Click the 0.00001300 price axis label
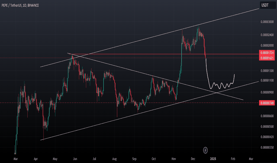Image resolution: width=277 pixels, height=163 pixels. coord(267,71)
